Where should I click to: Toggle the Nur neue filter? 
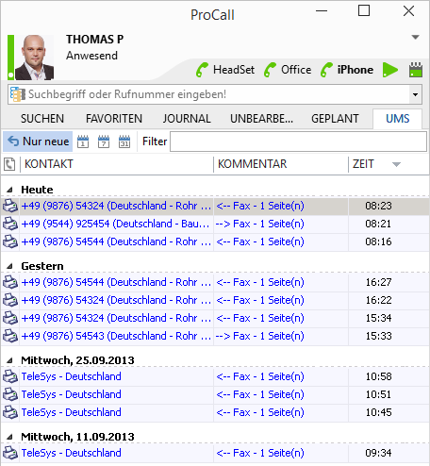click(x=38, y=141)
